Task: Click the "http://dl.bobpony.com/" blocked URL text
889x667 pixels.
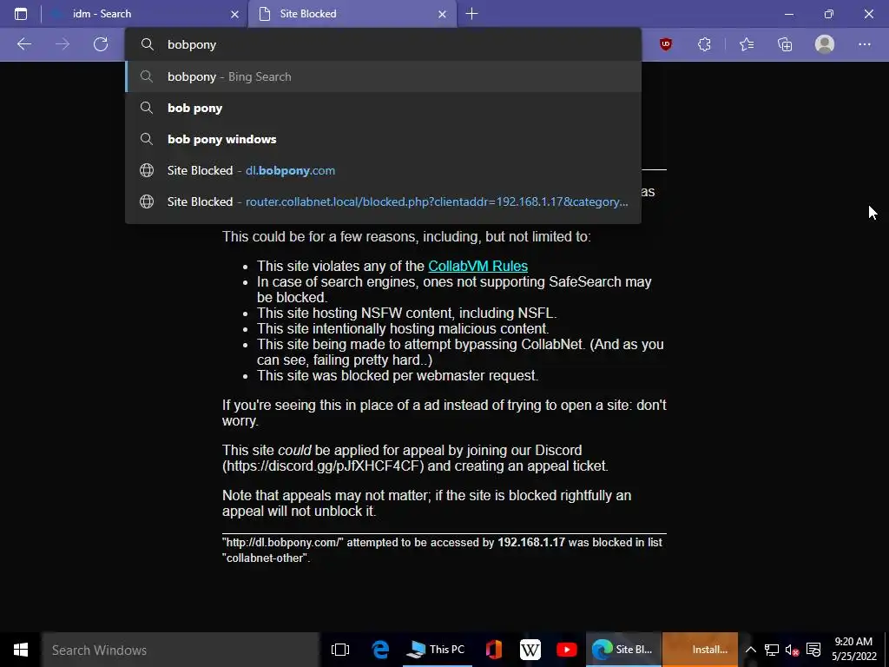Action: tap(283, 542)
